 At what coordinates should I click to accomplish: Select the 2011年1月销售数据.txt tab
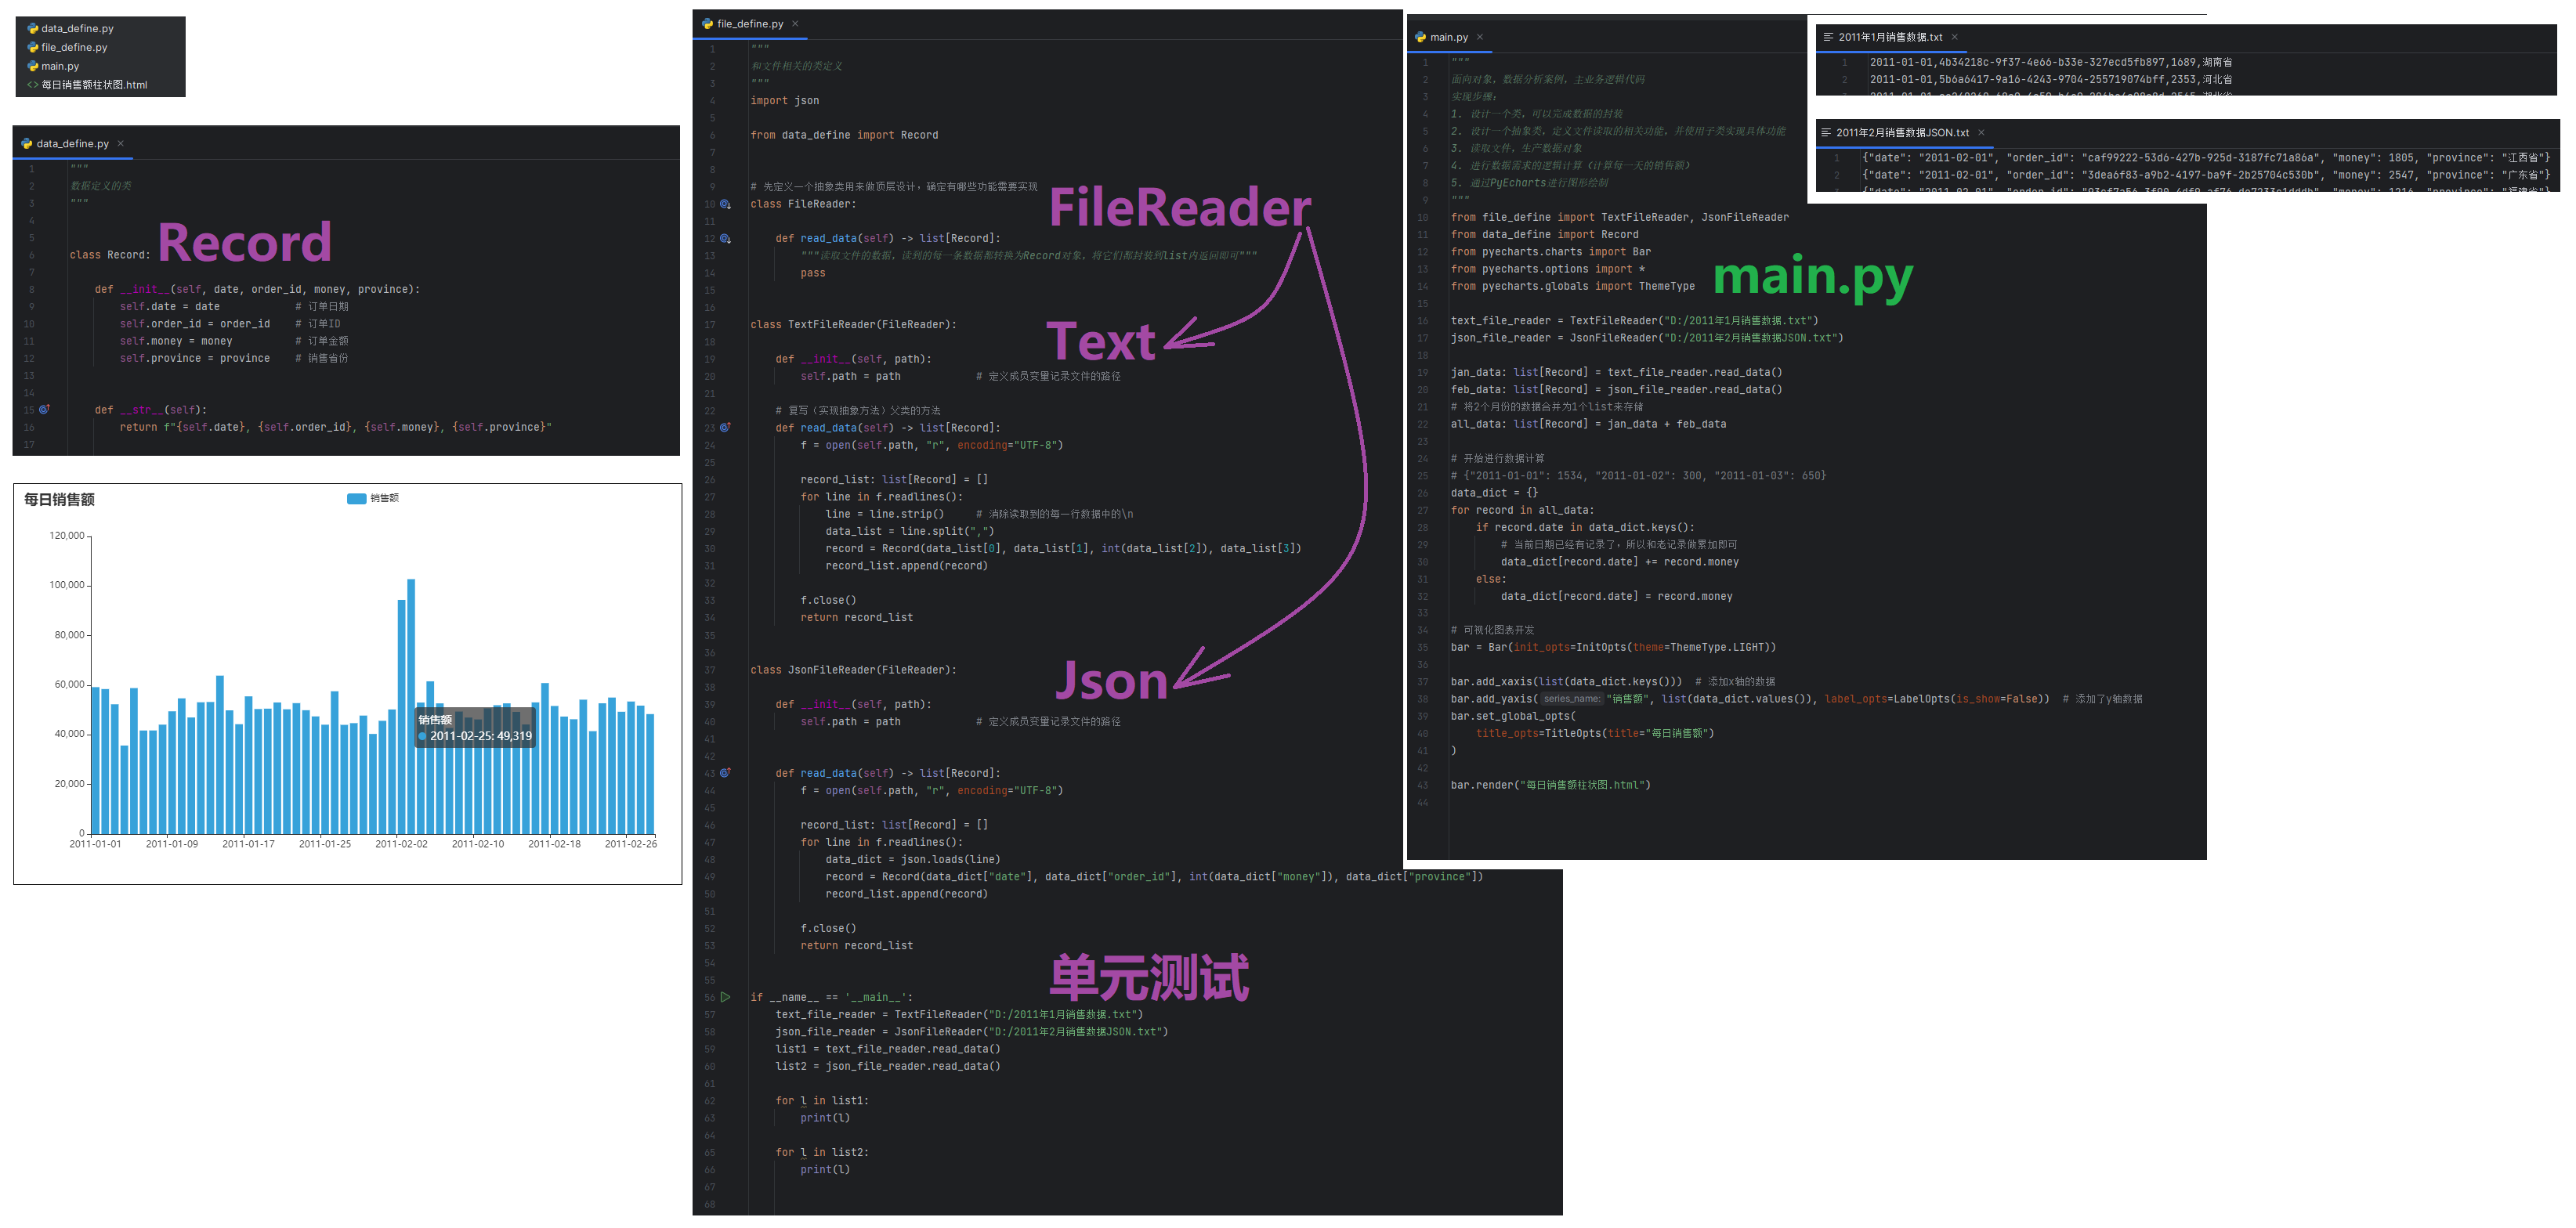1890,37
